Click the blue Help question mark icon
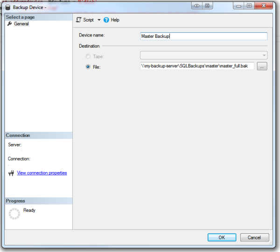 tap(106, 20)
